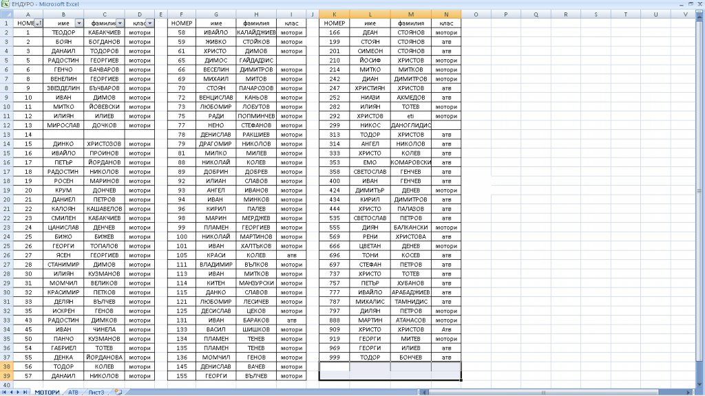705x396 pixels.
Task: Click the Select All corner triangle
Action: [x=6, y=14]
